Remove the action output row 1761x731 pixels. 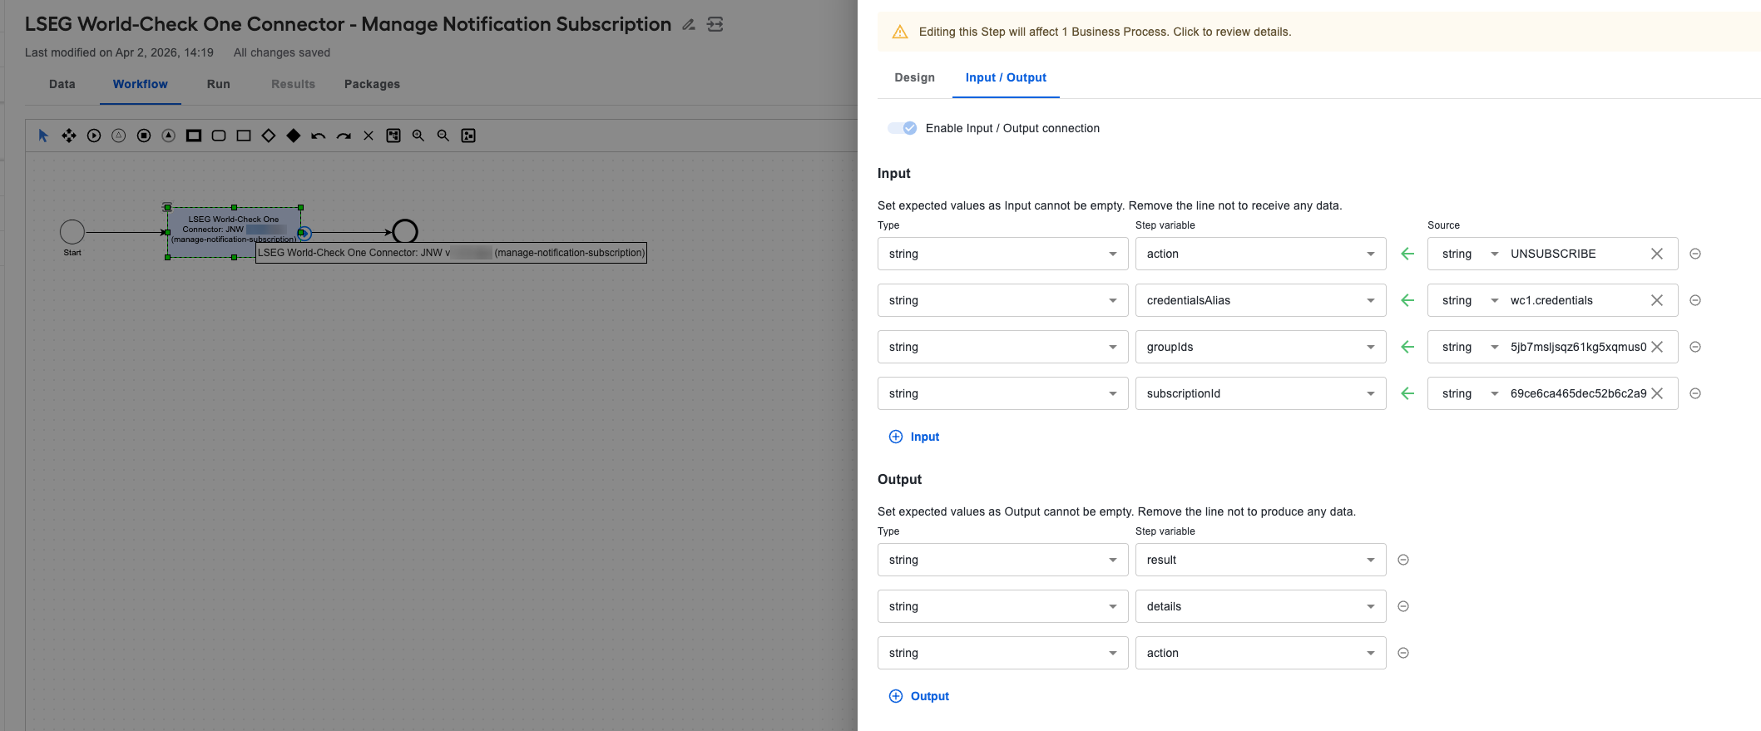click(1403, 653)
